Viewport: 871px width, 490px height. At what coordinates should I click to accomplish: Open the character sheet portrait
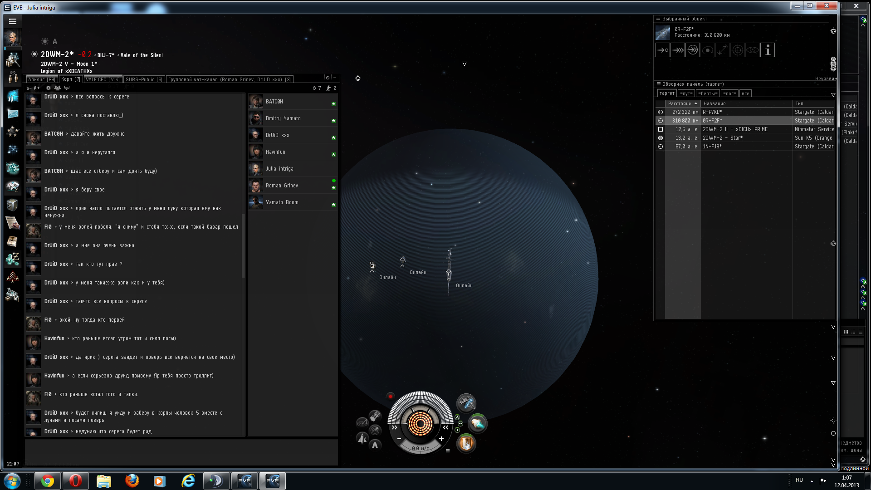13,38
